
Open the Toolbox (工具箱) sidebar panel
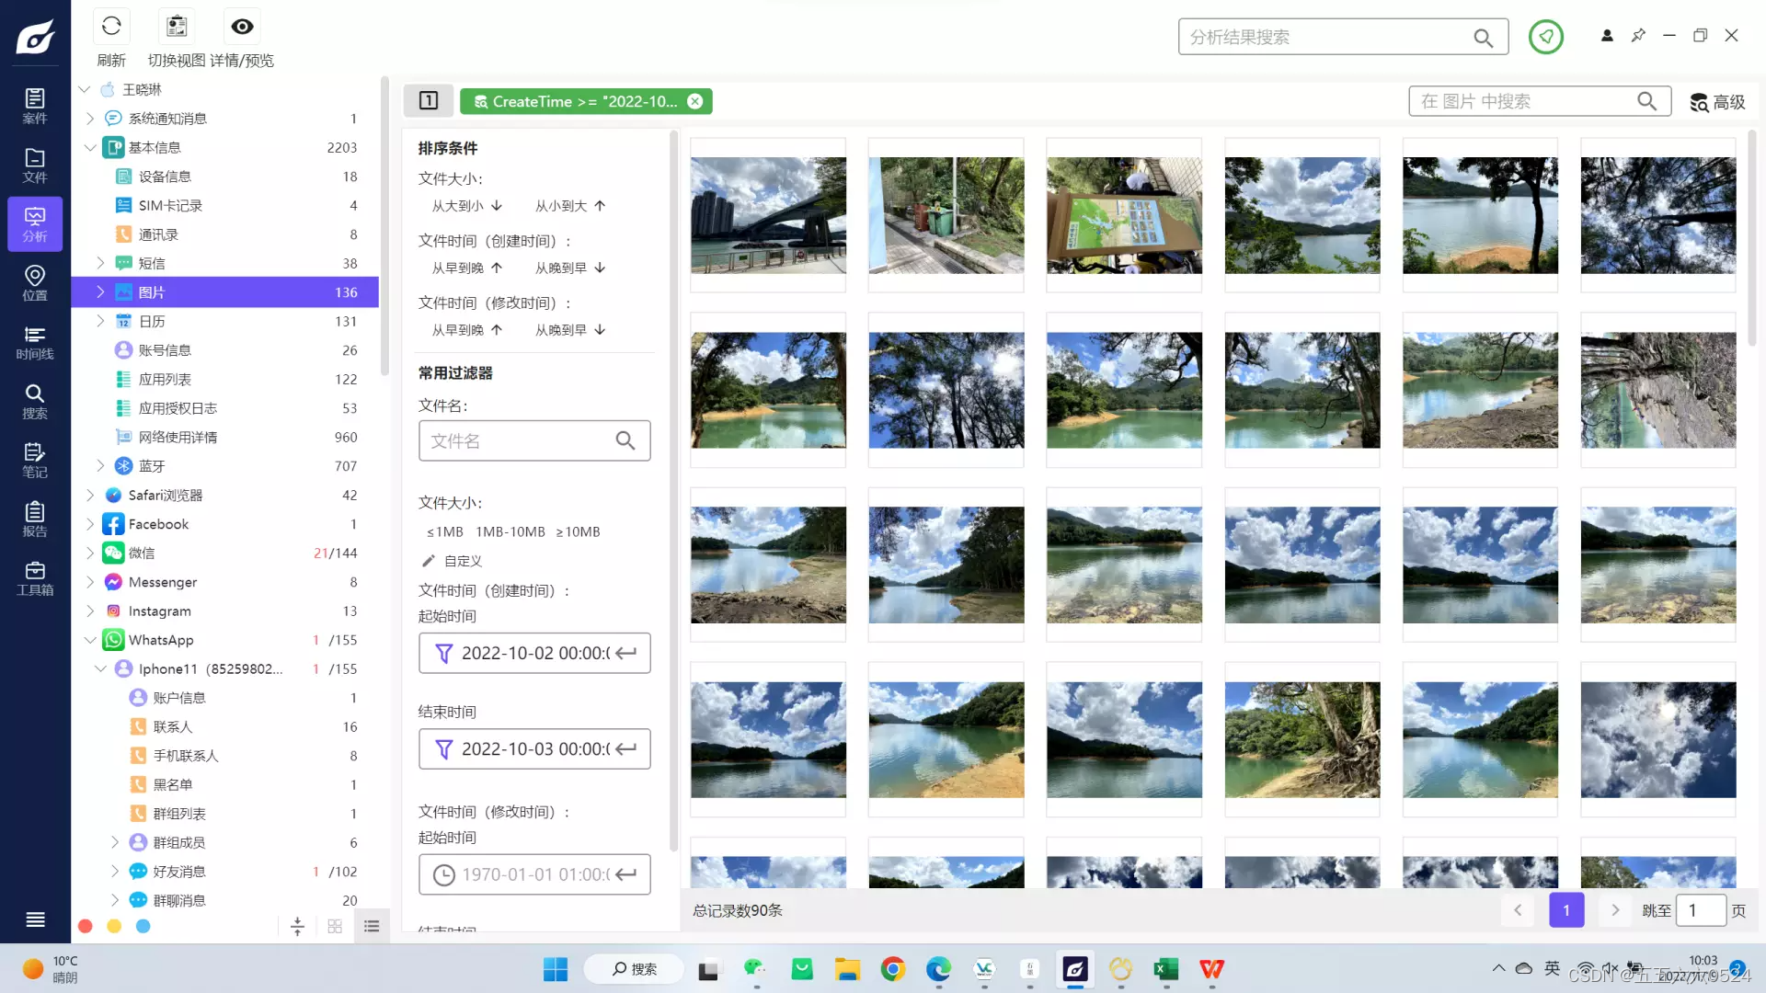coord(35,578)
